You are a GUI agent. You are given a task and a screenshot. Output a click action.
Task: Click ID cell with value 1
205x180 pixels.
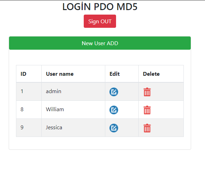pos(29,91)
